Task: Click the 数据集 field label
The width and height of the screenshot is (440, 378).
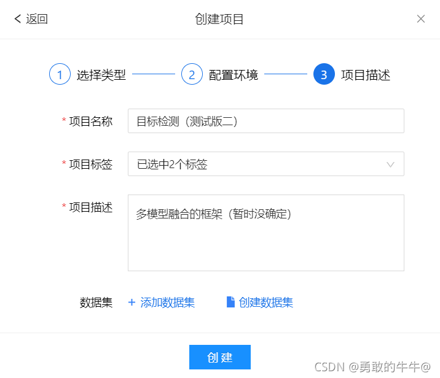Action: [x=96, y=303]
